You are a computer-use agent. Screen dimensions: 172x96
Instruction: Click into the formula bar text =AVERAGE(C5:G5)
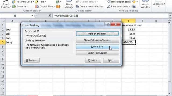66,16
